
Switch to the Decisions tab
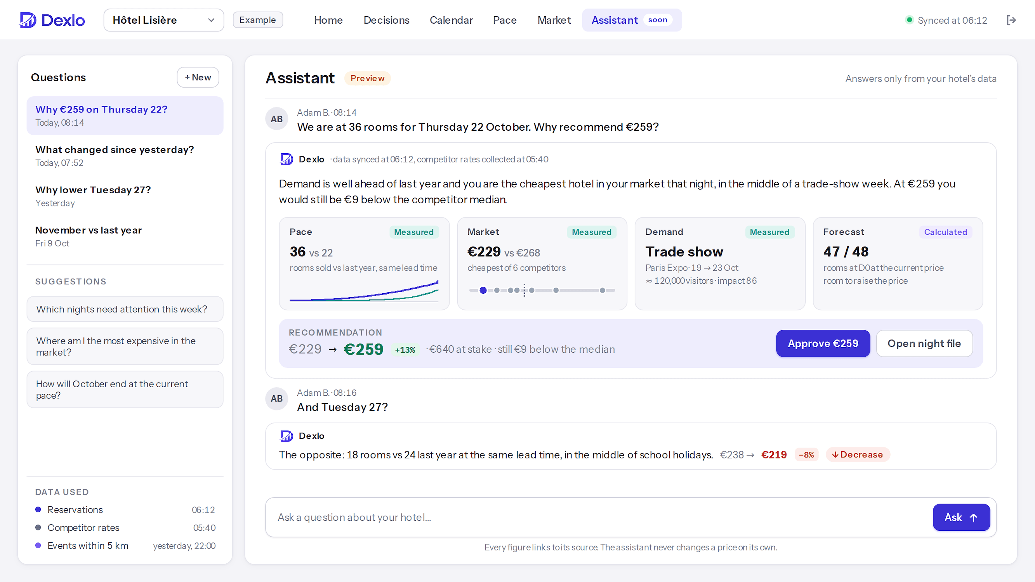[386, 20]
